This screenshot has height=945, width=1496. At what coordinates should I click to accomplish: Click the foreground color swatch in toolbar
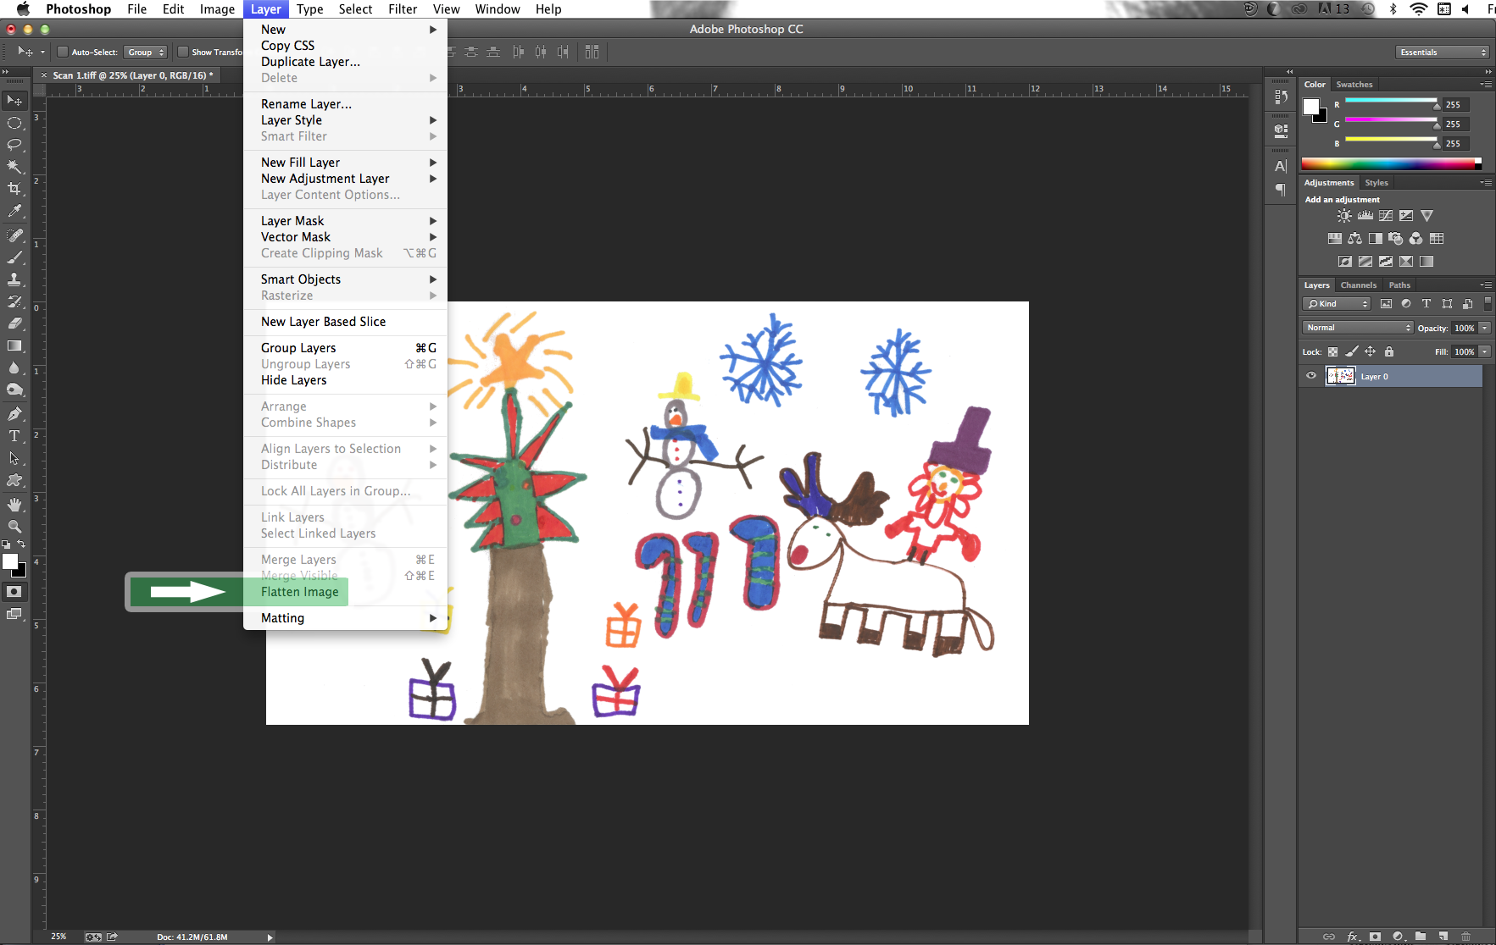[9, 561]
